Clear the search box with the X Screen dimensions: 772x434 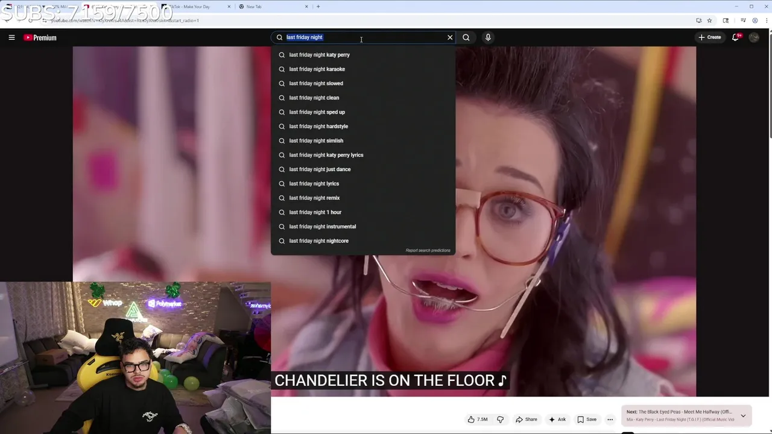[x=450, y=37]
